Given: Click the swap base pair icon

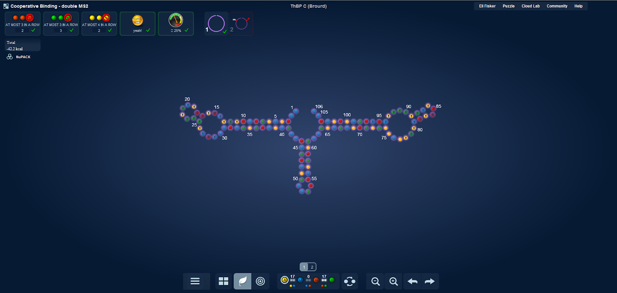Looking at the screenshot, I should coord(350,281).
